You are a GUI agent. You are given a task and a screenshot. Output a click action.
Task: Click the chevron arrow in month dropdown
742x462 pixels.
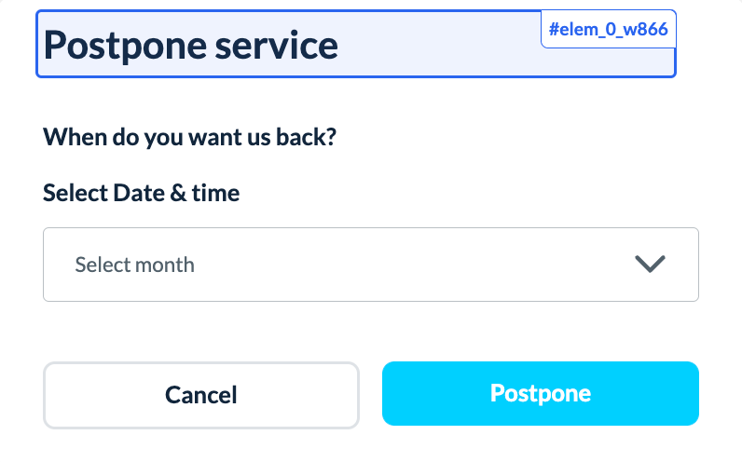click(649, 265)
